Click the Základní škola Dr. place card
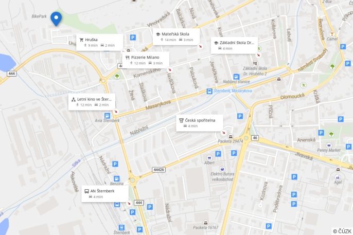Screen dimensions: 353x235 point(234,45)
